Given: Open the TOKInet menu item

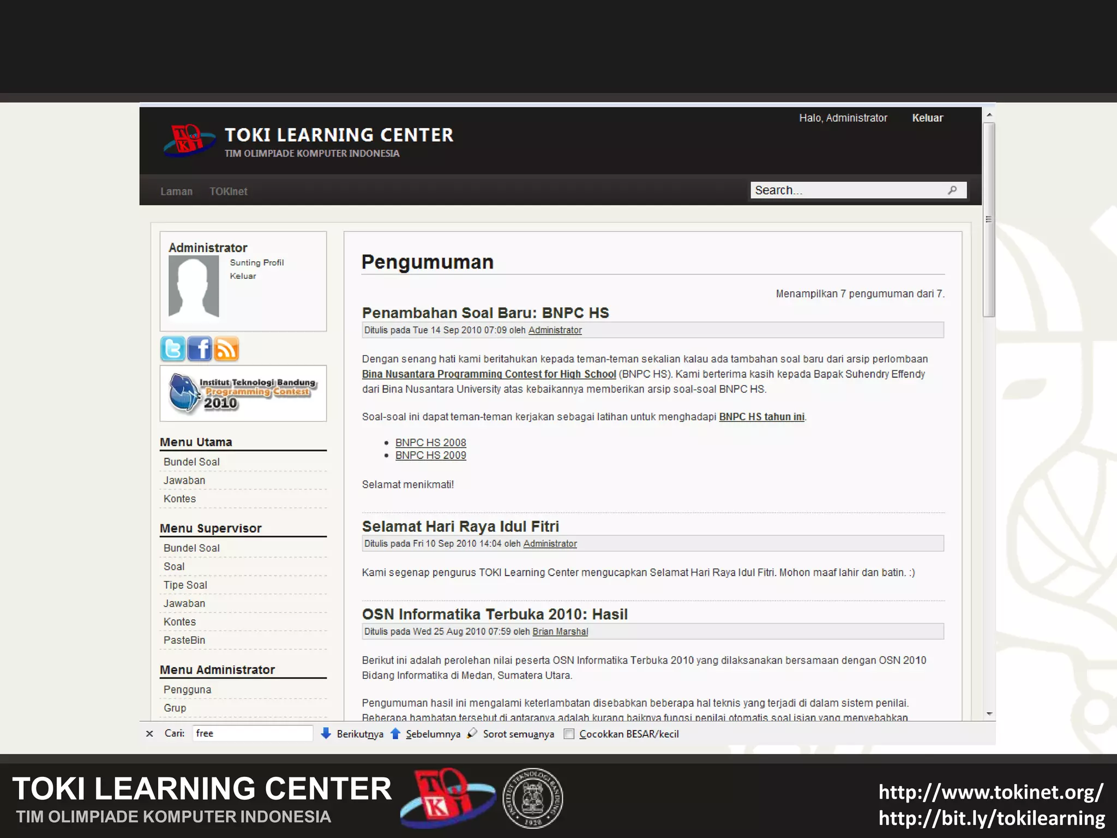Looking at the screenshot, I should [228, 191].
